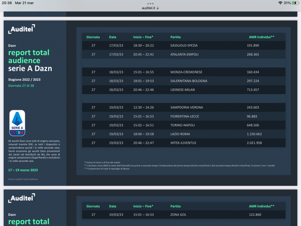Tap the 1.230.662 audience value
Image resolution: width=301 pixels, height=226 pixels.
coord(254,134)
